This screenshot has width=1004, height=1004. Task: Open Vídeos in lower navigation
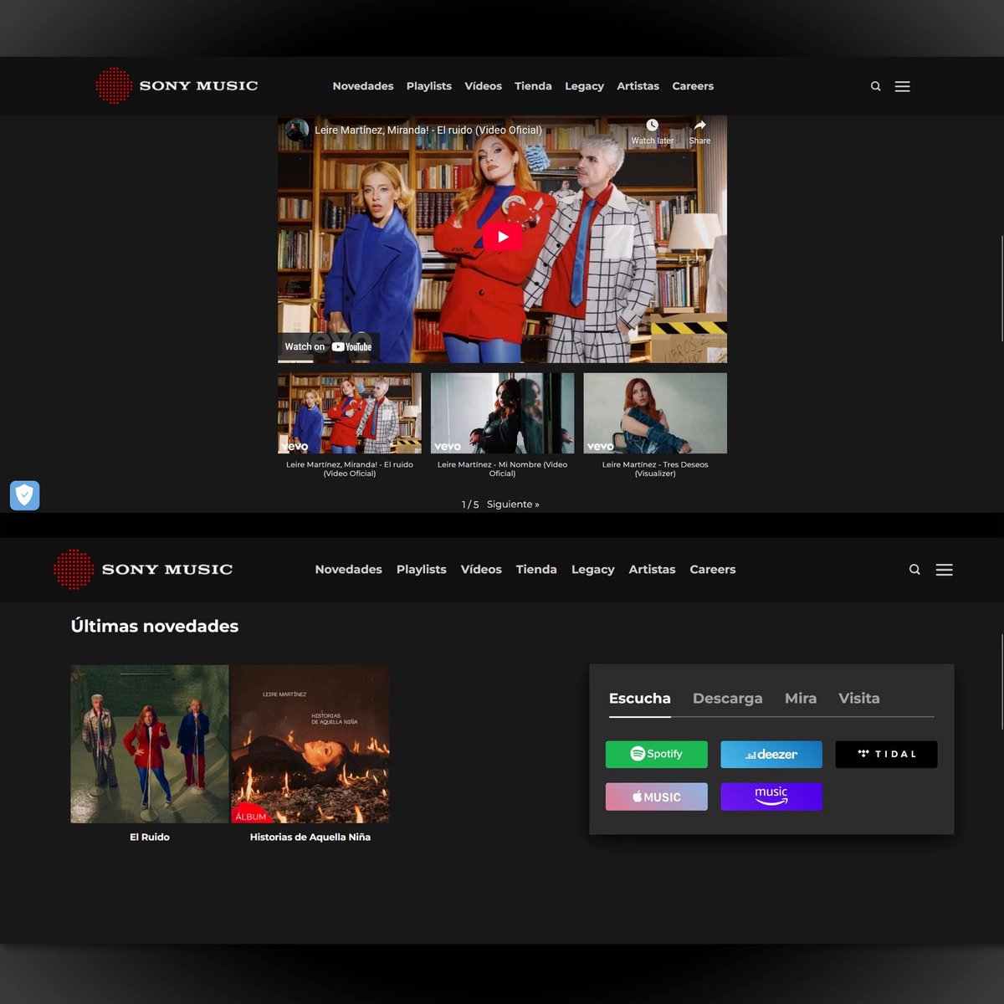[x=481, y=569]
